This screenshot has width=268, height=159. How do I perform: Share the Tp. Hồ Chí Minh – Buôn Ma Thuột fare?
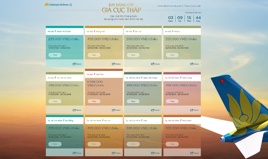tap(155, 110)
